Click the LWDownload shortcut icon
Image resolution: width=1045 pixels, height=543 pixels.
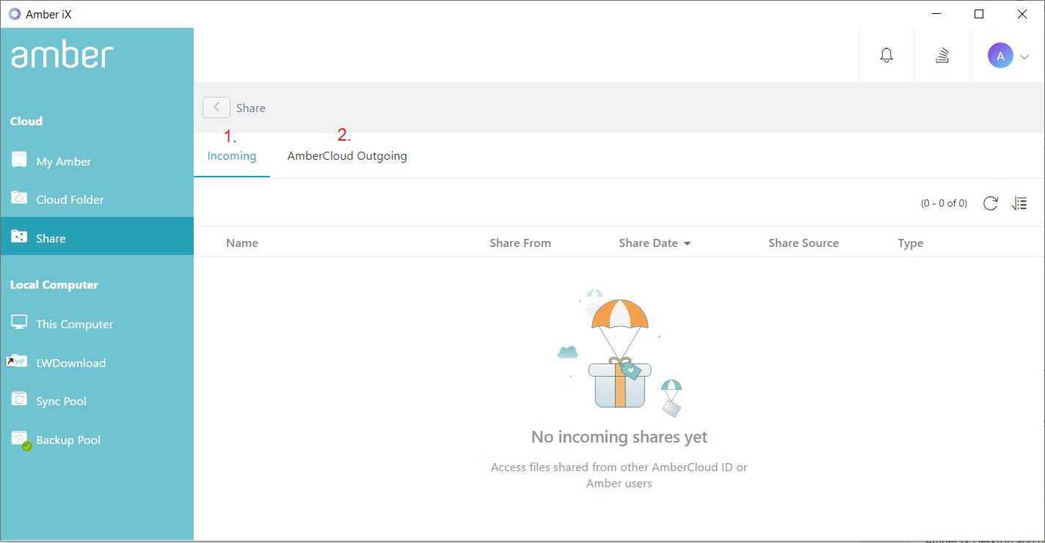pyautogui.click(x=16, y=361)
